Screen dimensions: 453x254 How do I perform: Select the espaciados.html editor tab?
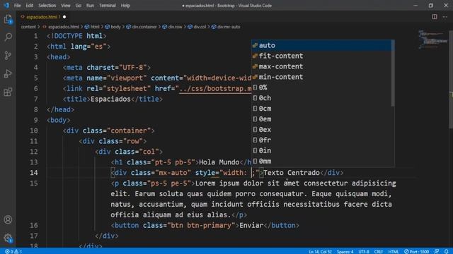(42, 17)
